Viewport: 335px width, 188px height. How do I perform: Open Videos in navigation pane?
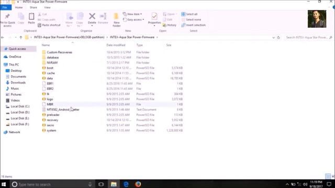13,100
